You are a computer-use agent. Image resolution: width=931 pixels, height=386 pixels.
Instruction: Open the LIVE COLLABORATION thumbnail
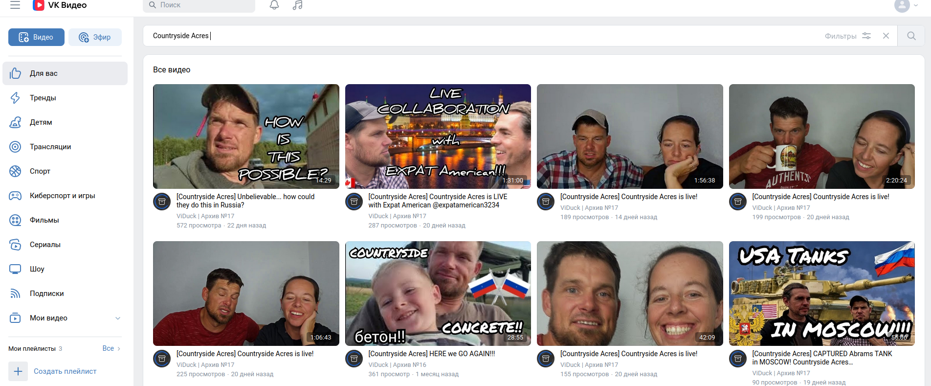tap(438, 136)
